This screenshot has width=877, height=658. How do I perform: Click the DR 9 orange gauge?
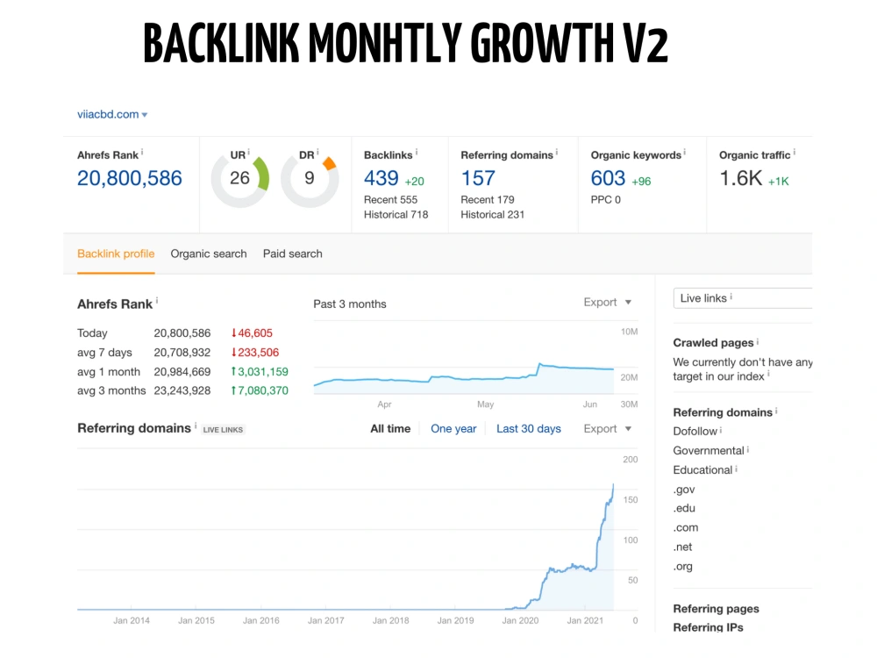(310, 179)
